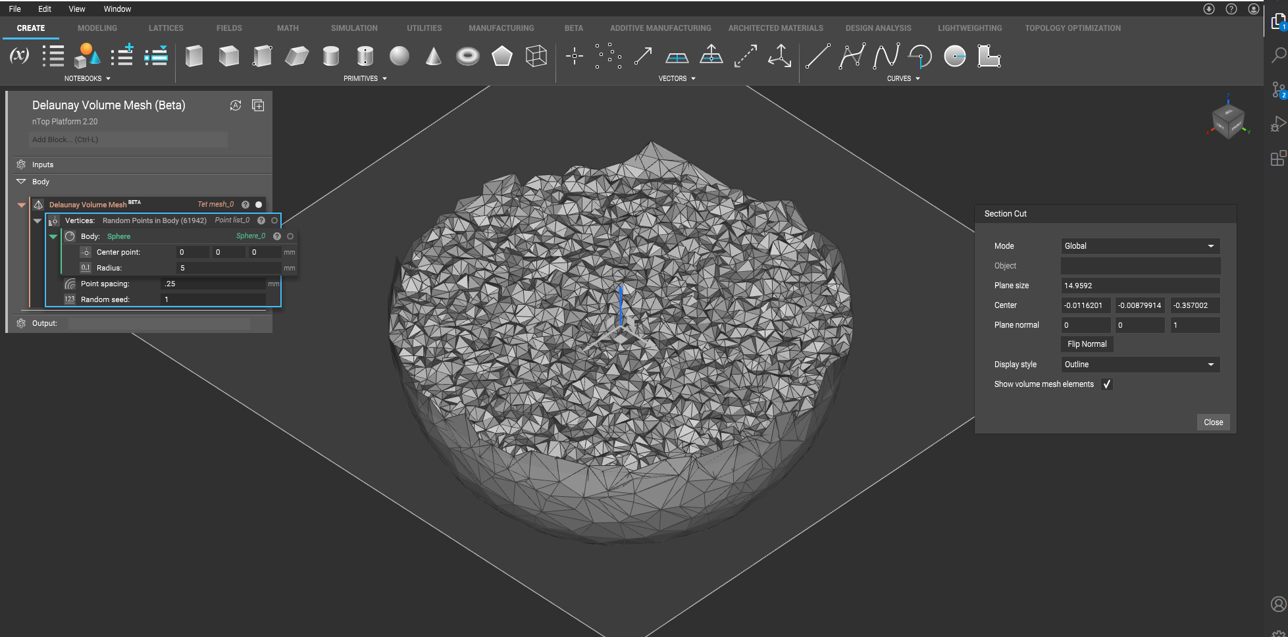Insert the pentagon prism primitive
The image size is (1288, 637).
pyautogui.click(x=502, y=56)
